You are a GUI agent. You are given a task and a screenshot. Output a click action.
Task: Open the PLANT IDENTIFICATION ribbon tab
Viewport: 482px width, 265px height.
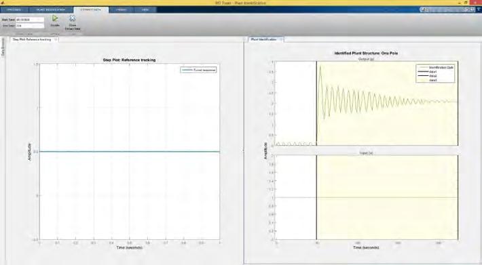[51, 9]
